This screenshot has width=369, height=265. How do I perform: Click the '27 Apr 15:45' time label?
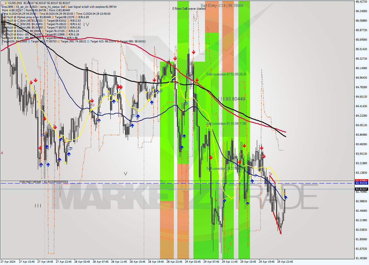pos(27,262)
